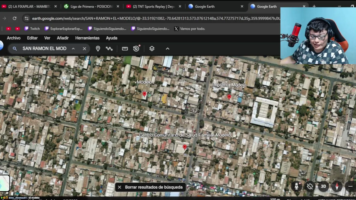Open the map overview thumbnail
356x200 pixels.
(x=5, y=183)
